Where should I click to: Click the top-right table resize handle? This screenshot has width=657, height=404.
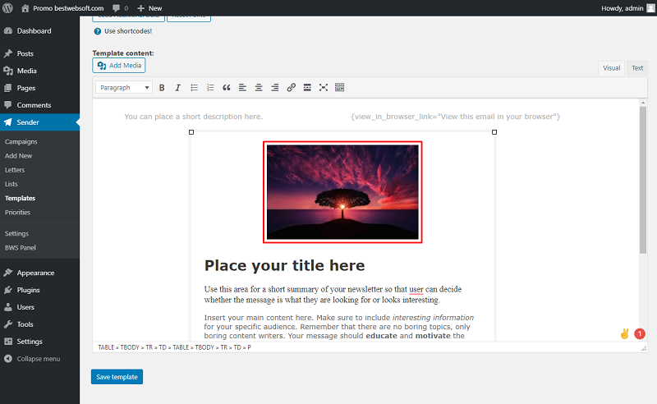coord(494,132)
